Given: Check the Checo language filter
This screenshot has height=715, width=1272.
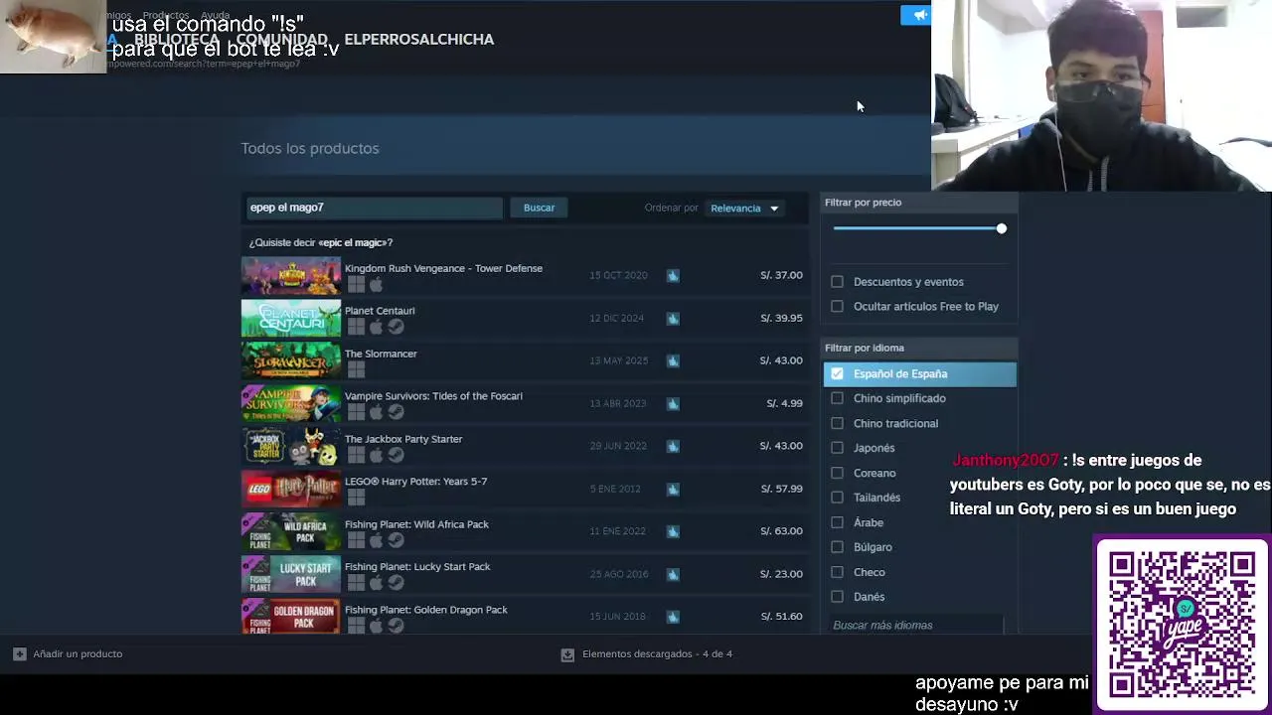Looking at the screenshot, I should (837, 572).
